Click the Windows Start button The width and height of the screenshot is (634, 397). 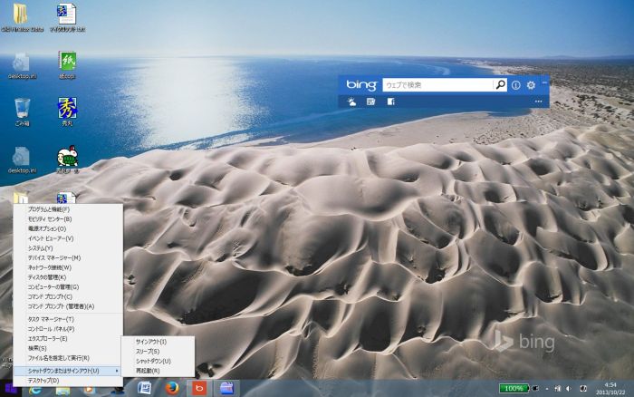(x=11, y=389)
